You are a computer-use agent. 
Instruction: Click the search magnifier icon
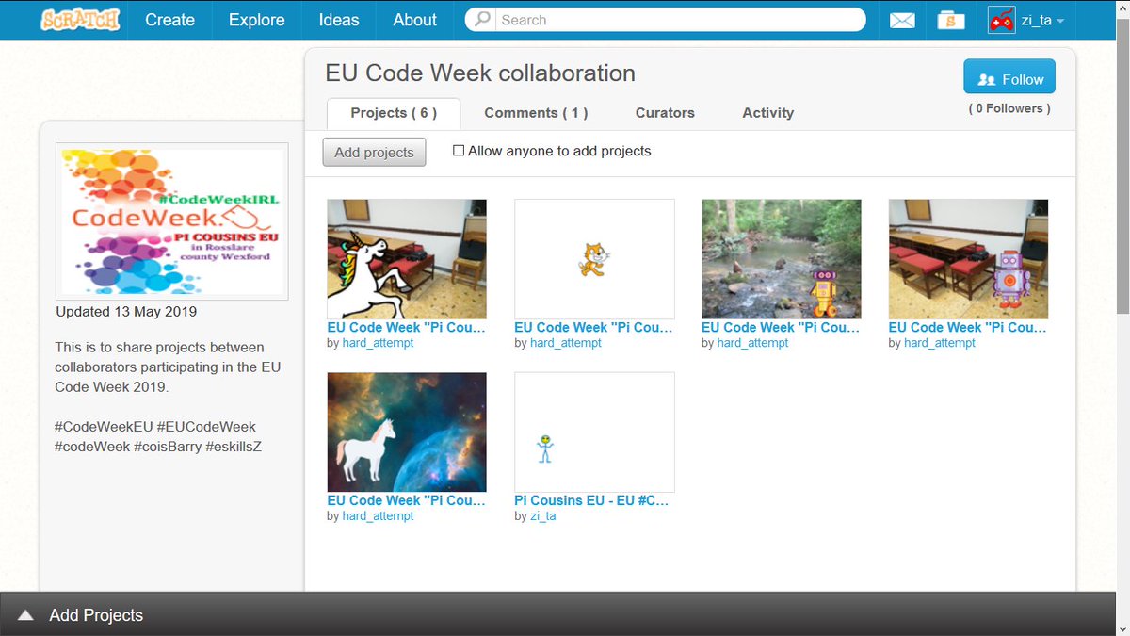coord(483,19)
